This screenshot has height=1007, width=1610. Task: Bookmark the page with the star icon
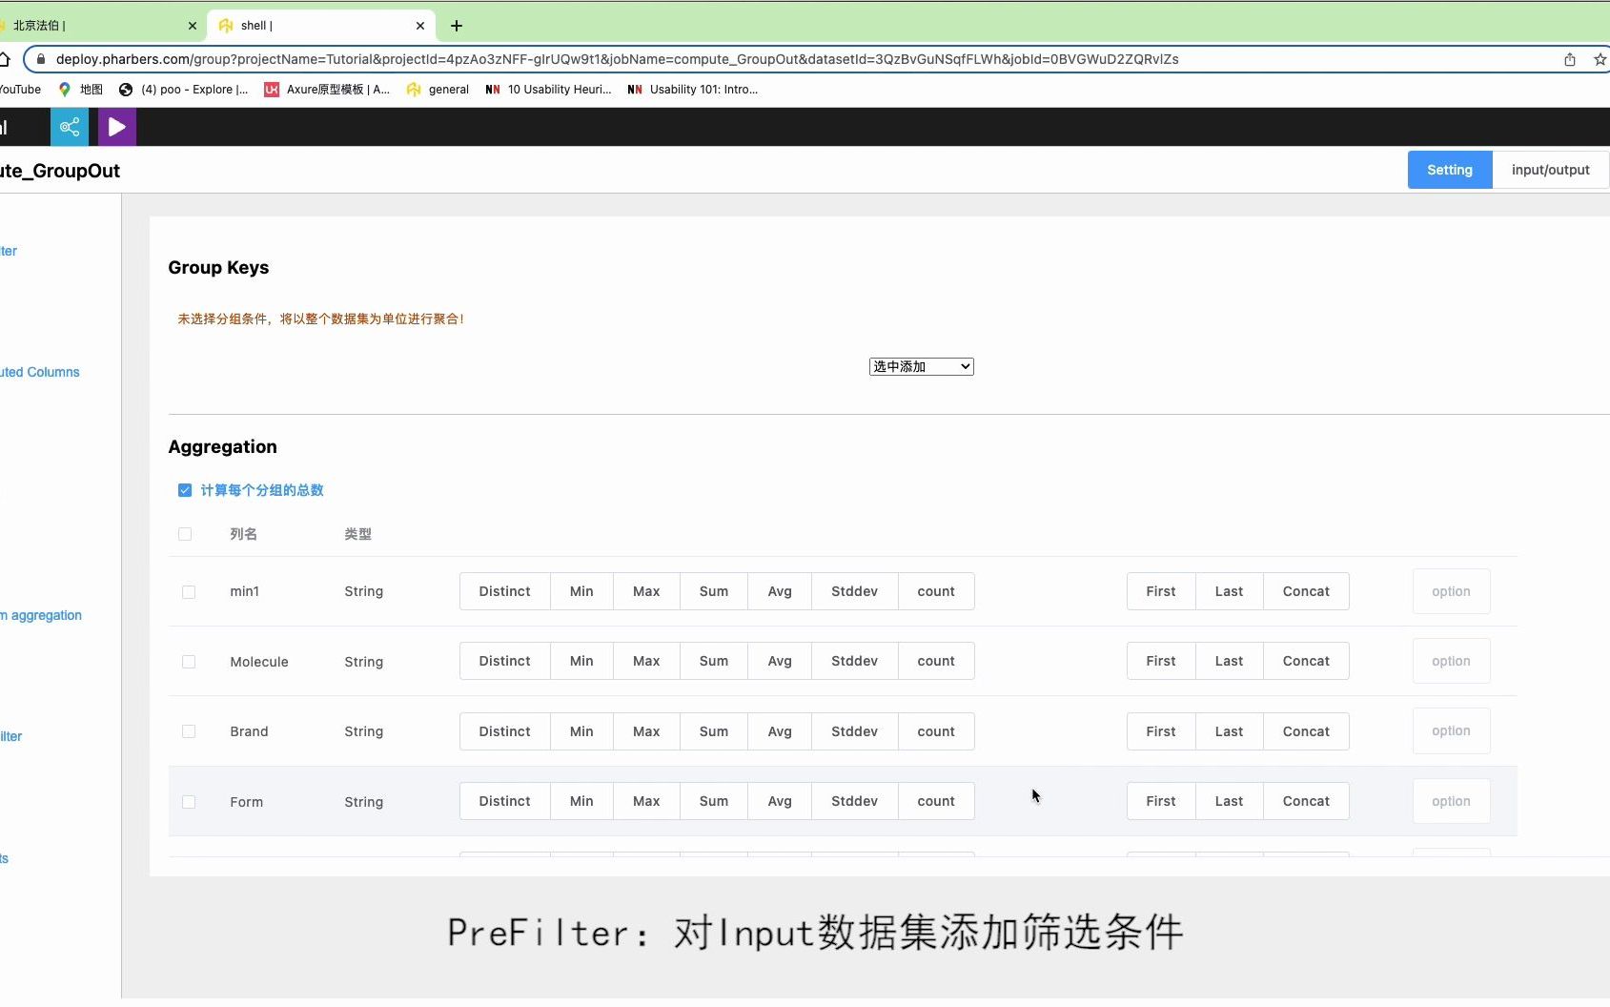[x=1600, y=59]
